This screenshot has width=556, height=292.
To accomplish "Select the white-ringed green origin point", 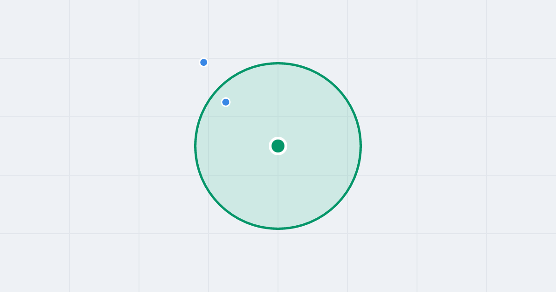I will (x=278, y=146).
